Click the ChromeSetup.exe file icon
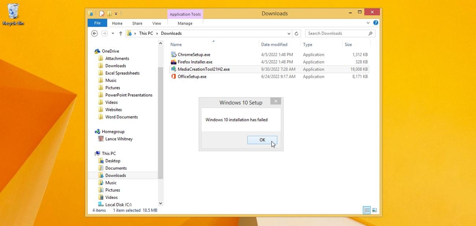 point(174,55)
